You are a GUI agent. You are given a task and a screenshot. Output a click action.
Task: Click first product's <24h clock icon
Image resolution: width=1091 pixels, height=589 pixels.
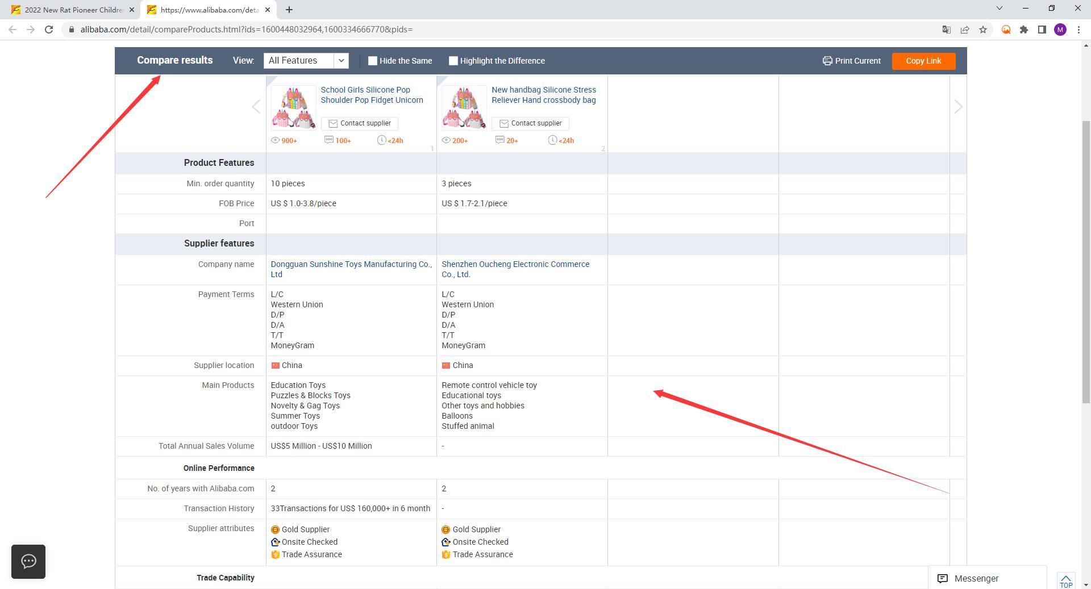coord(382,140)
